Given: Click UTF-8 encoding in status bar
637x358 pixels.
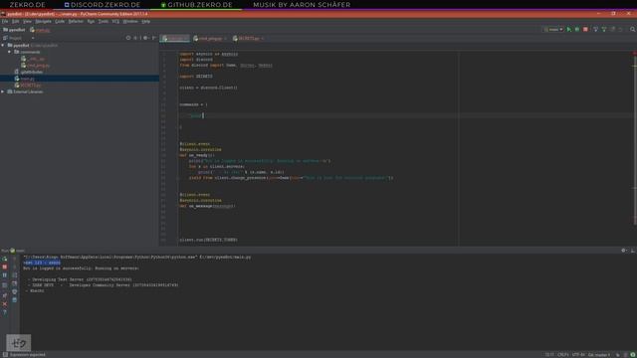Looking at the screenshot, I should [578, 355].
